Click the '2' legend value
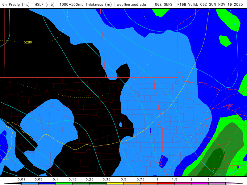The width and height of the screenshot is (247, 185). 191,179
